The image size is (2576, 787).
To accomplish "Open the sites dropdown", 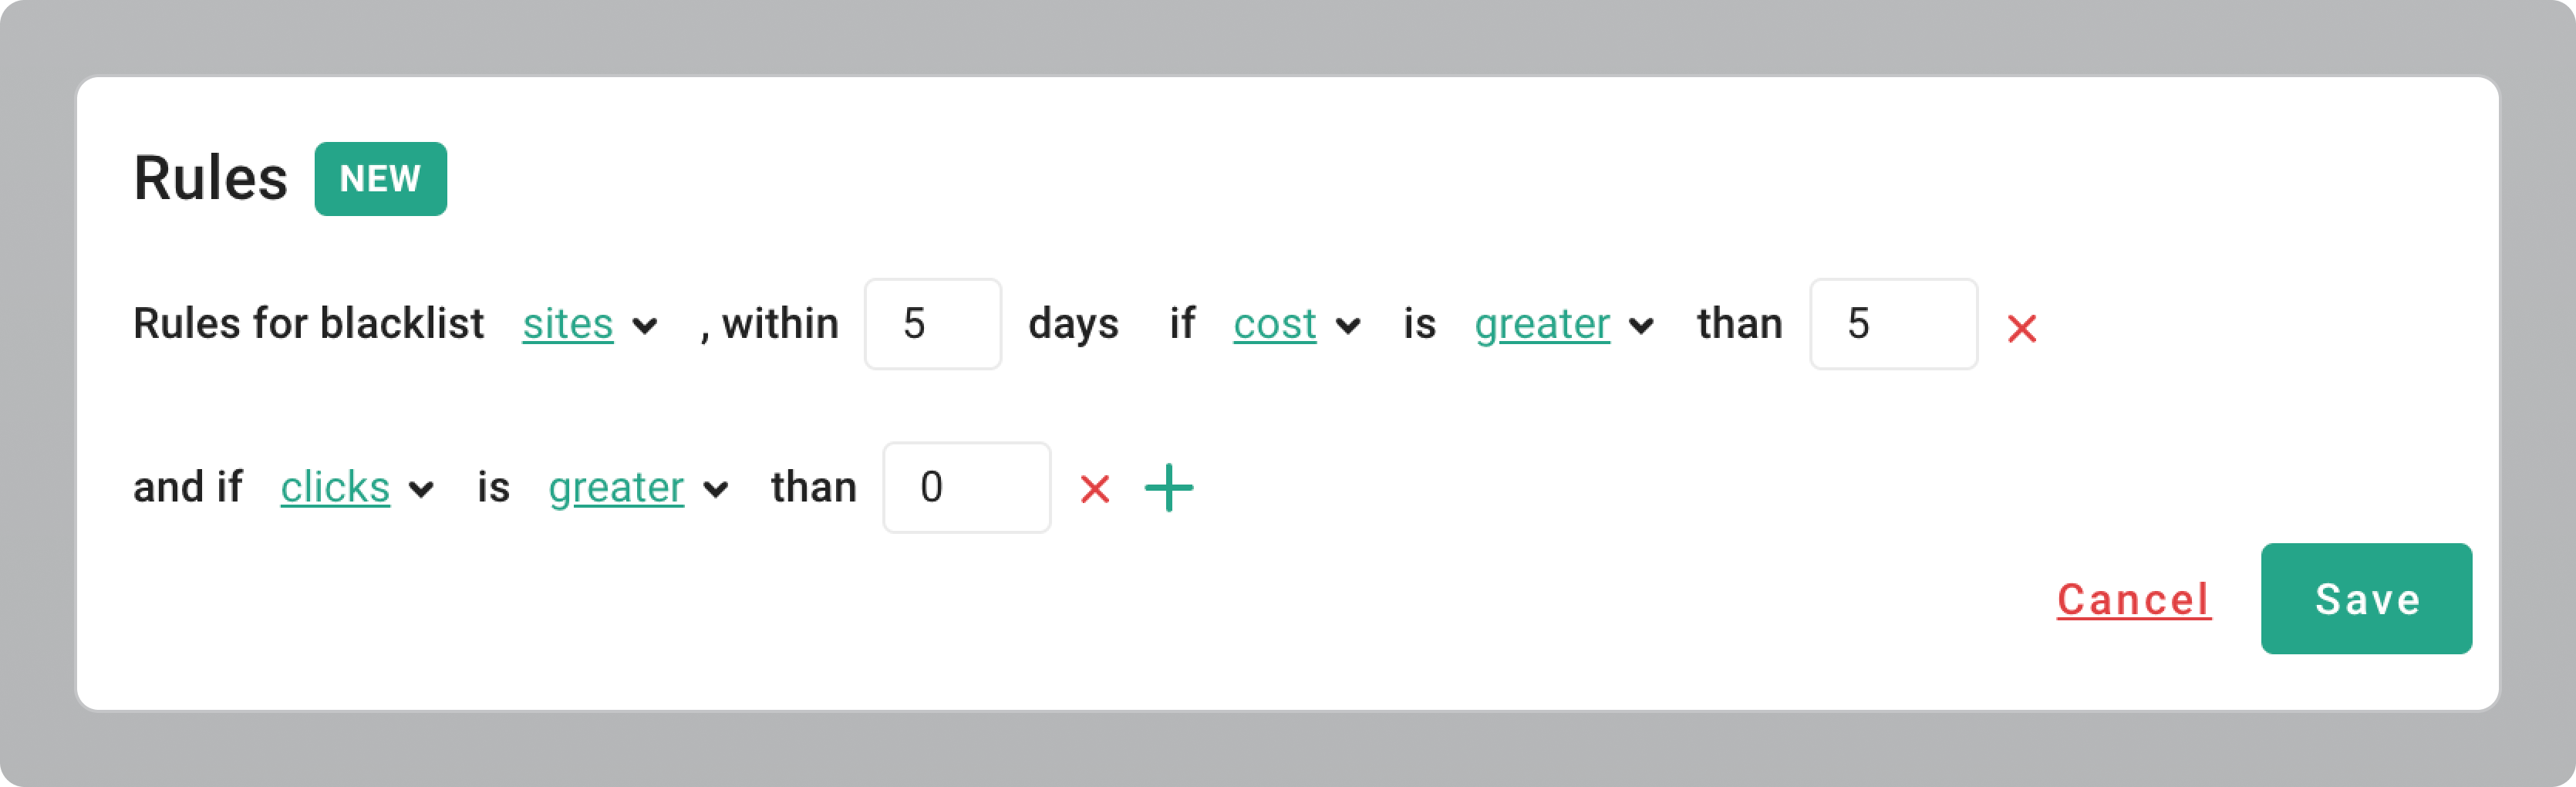I will tap(567, 324).
